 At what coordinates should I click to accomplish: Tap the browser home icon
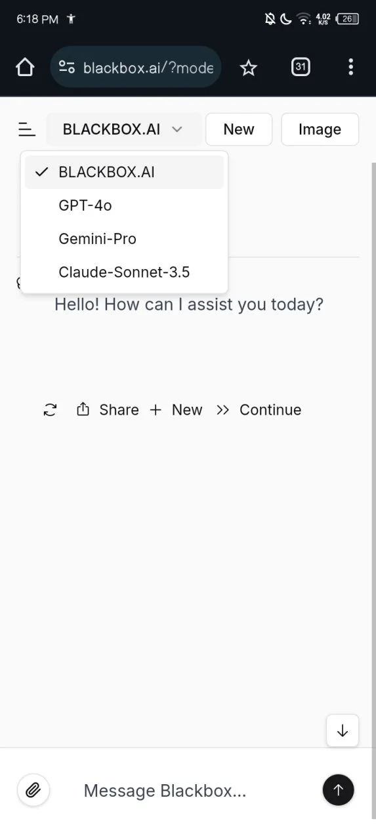click(25, 67)
